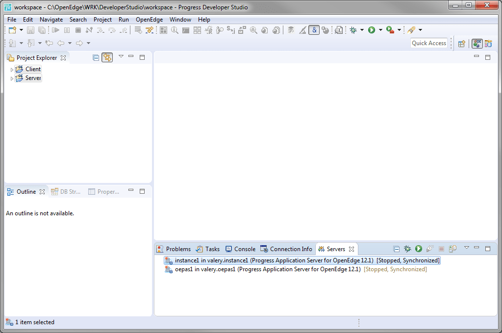Image resolution: width=502 pixels, height=333 pixels.
Task: Open the dropdown beside the New icon
Action: coord(21,30)
